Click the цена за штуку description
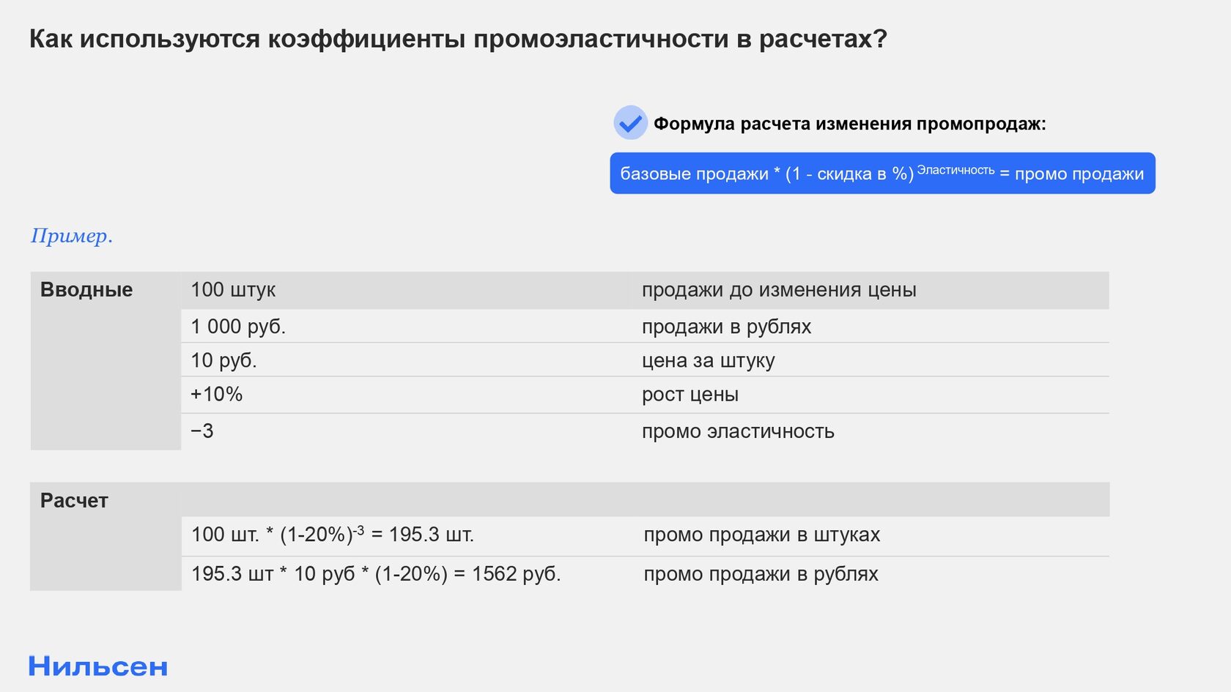1231x692 pixels. point(708,360)
